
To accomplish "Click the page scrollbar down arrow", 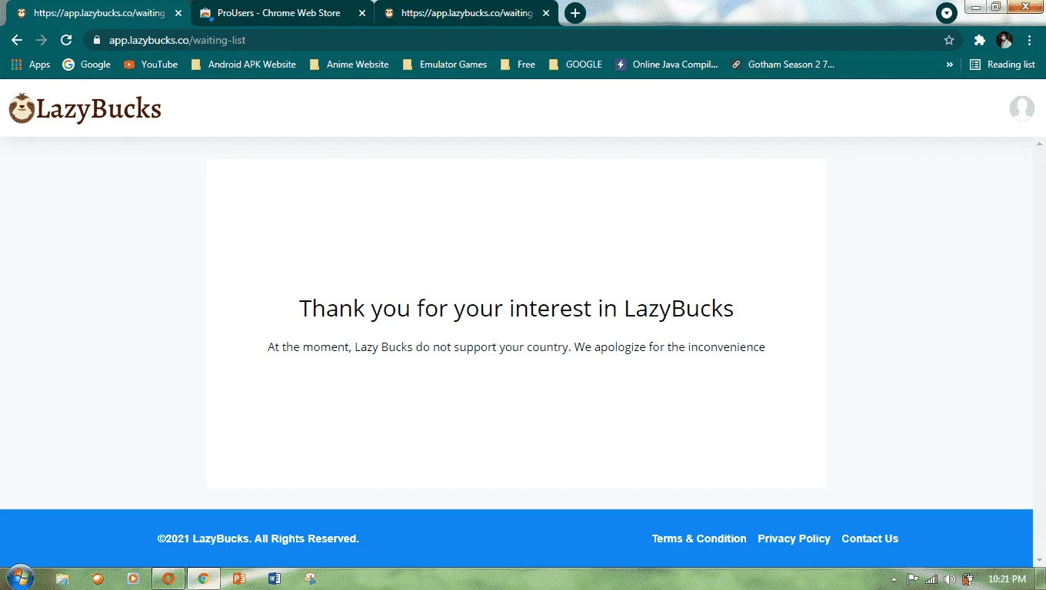I will point(1039,560).
